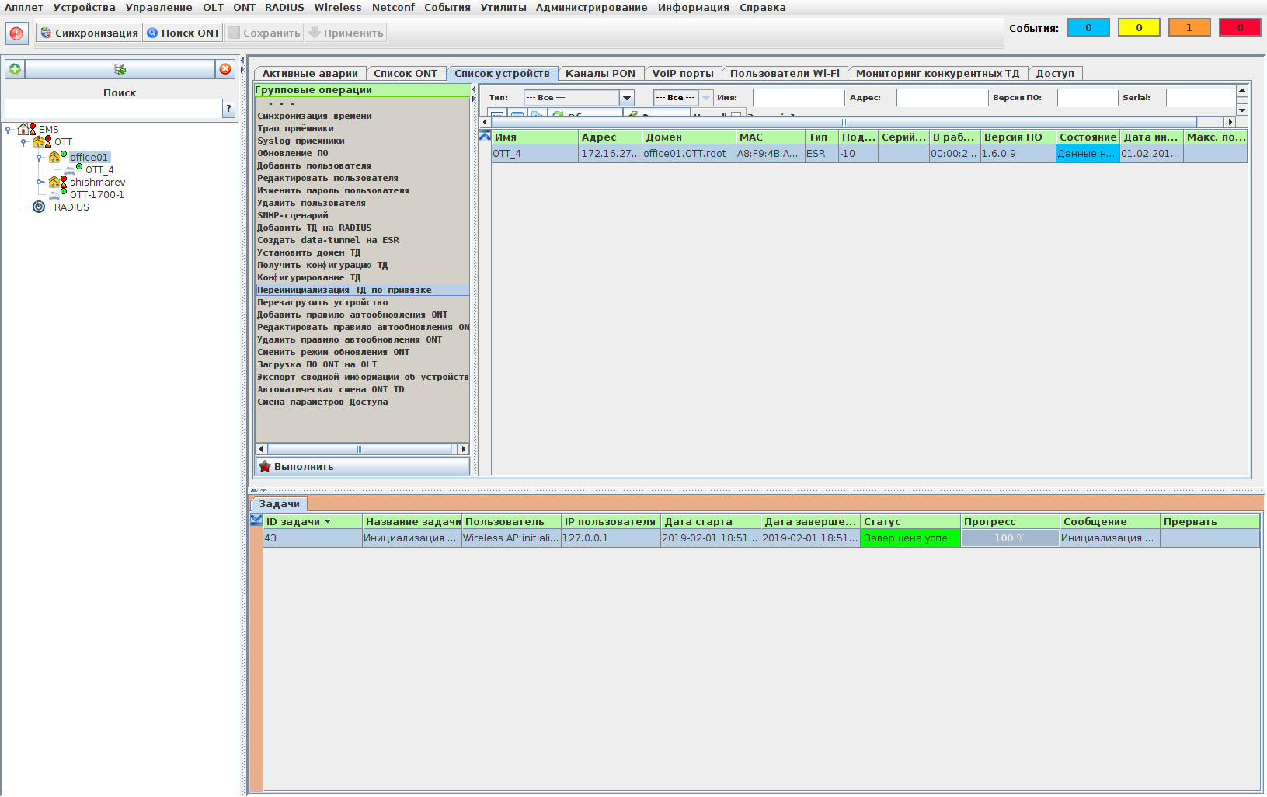This screenshot has width=1267, height=797.
Task: Click the orange events counter swatch
Action: [x=1189, y=27]
